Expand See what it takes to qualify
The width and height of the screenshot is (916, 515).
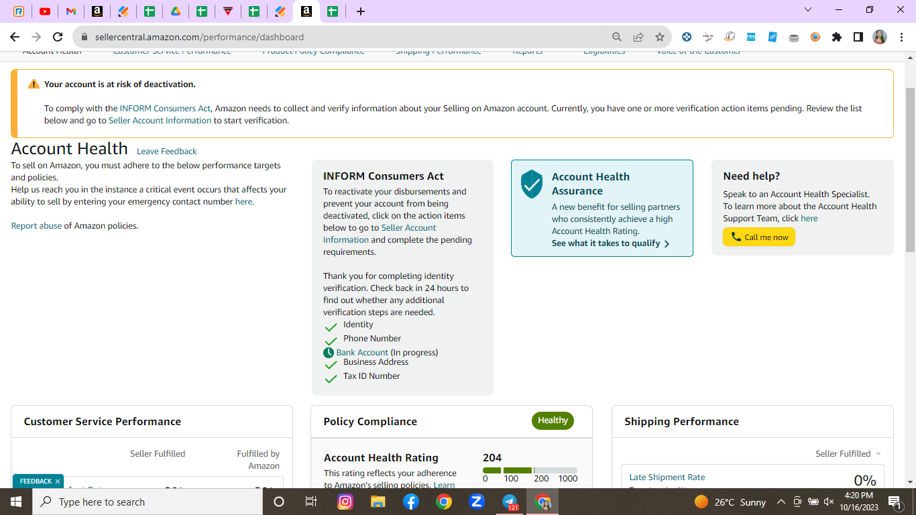coord(610,243)
